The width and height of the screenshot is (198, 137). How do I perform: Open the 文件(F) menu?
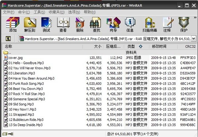[x=9, y=12]
